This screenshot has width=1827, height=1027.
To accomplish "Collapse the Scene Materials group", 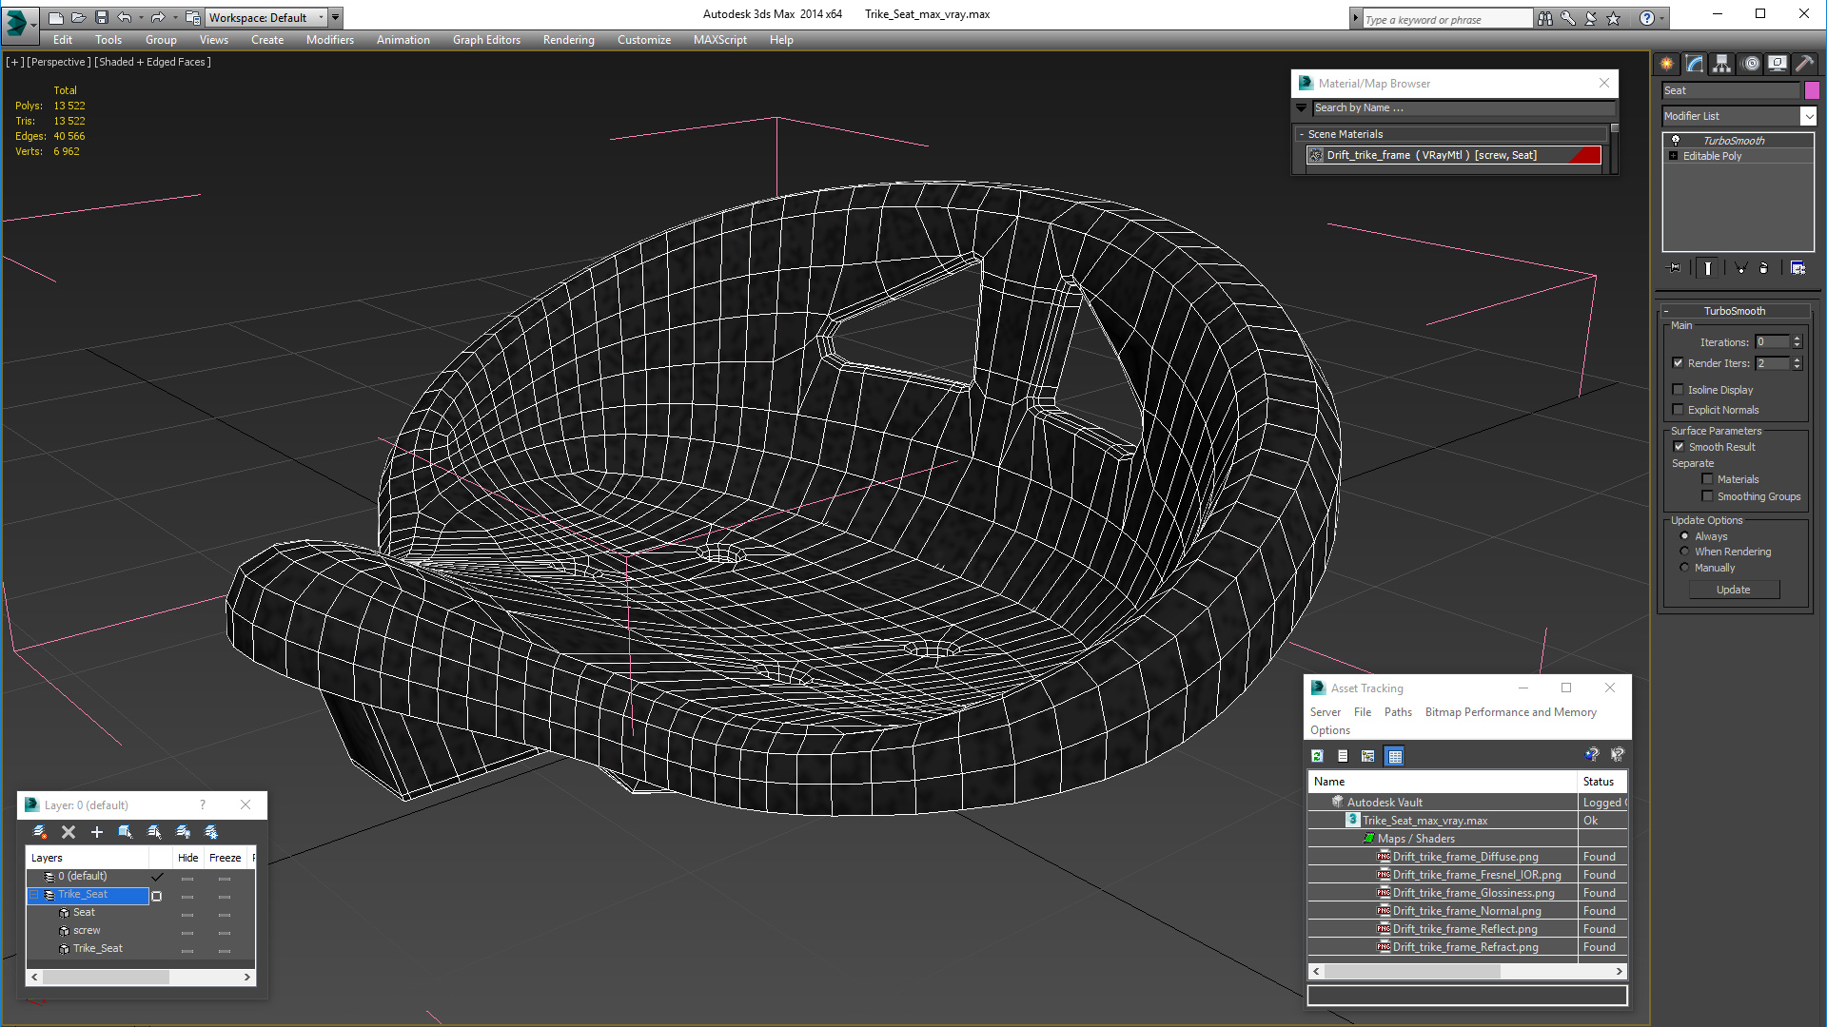I will (1302, 134).
